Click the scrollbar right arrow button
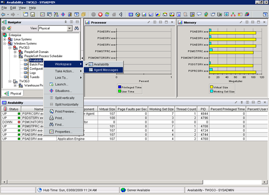Image resolution: width=269 pixels, height=195 pixels. [264, 182]
